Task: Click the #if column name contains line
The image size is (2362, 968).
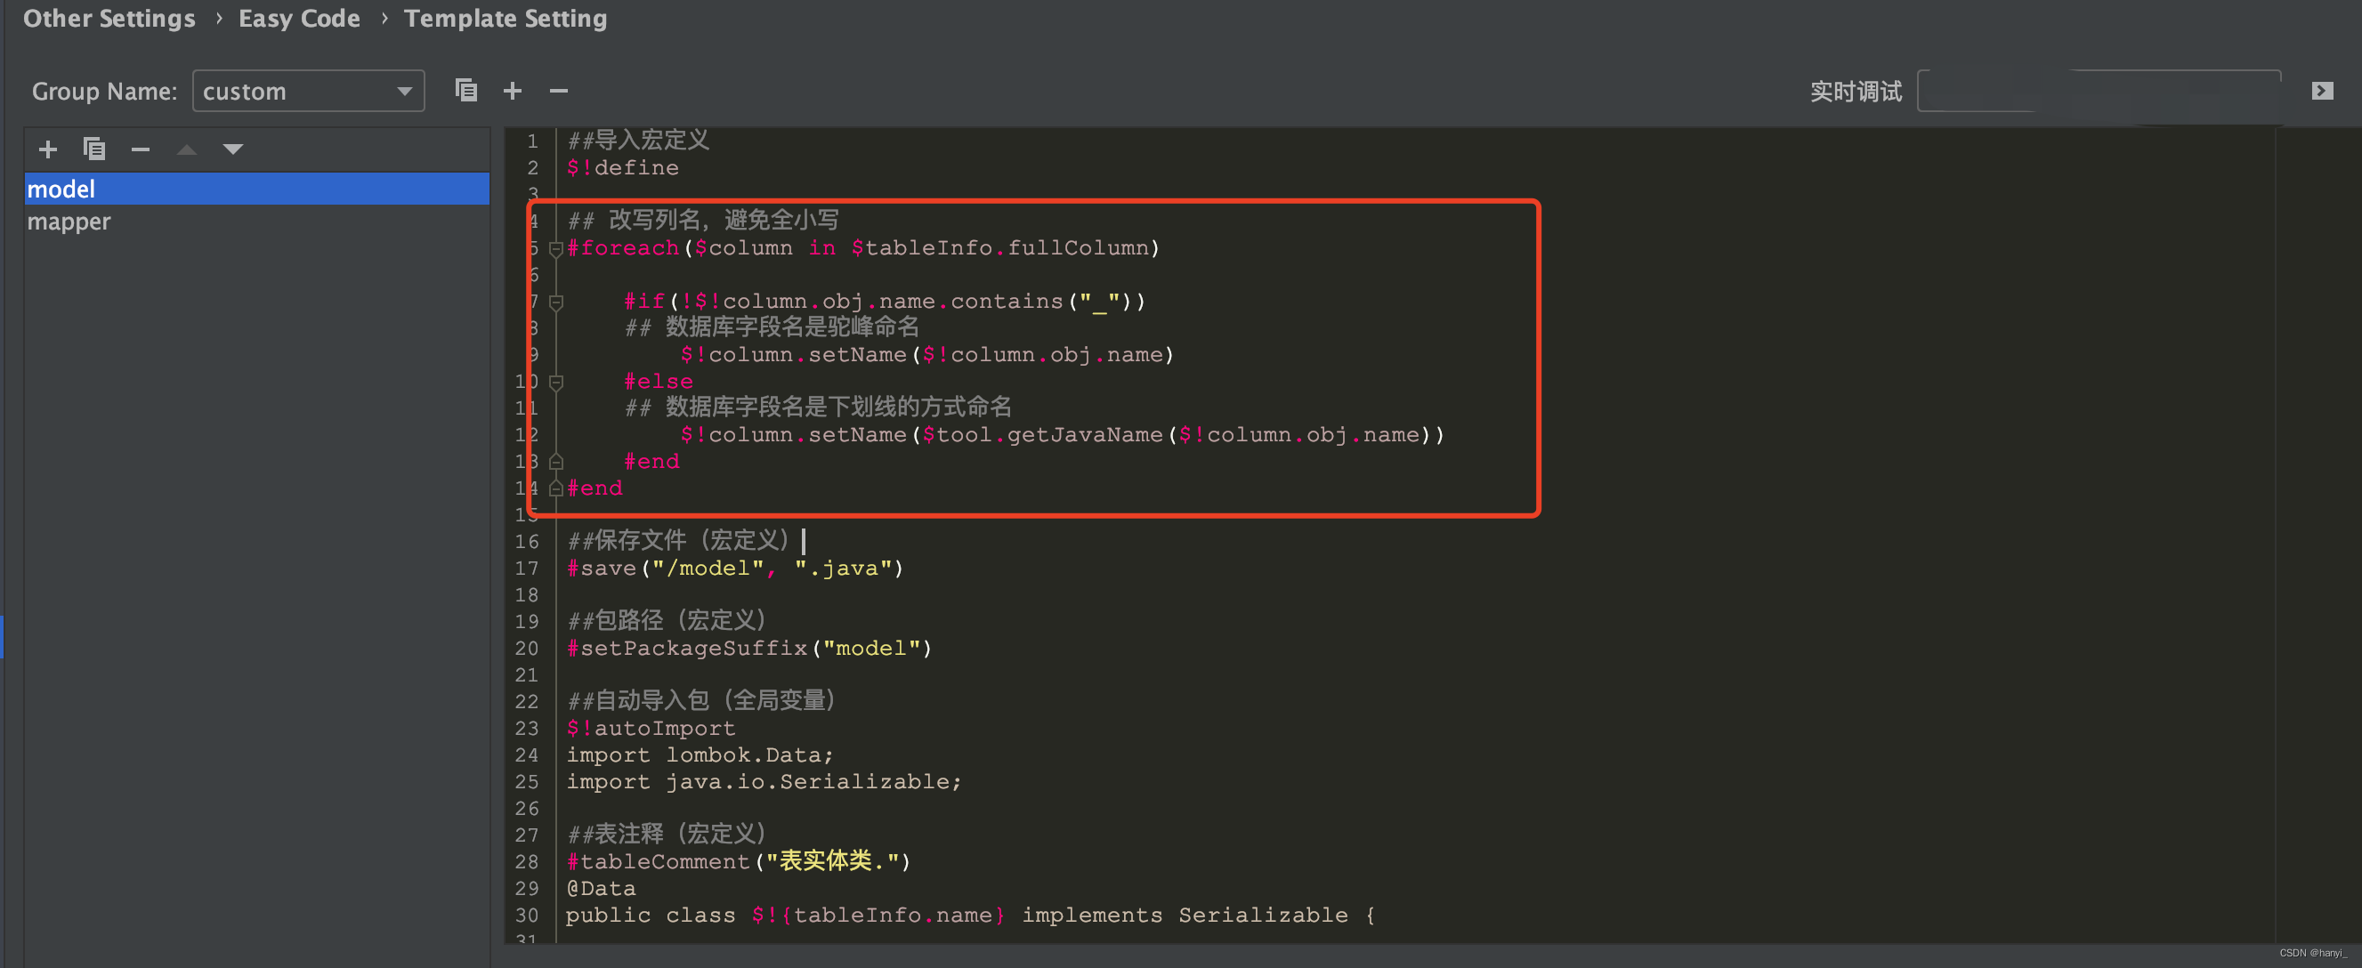Action: pyautogui.click(x=884, y=301)
